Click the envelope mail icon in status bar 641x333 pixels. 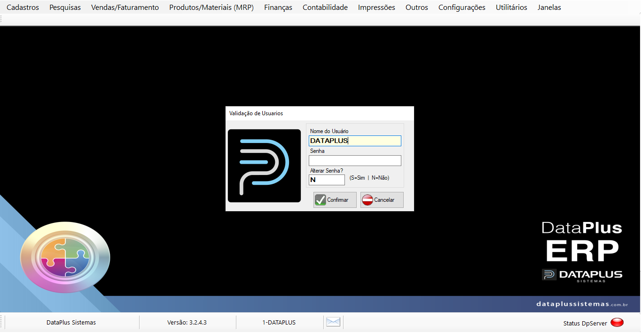tap(333, 322)
